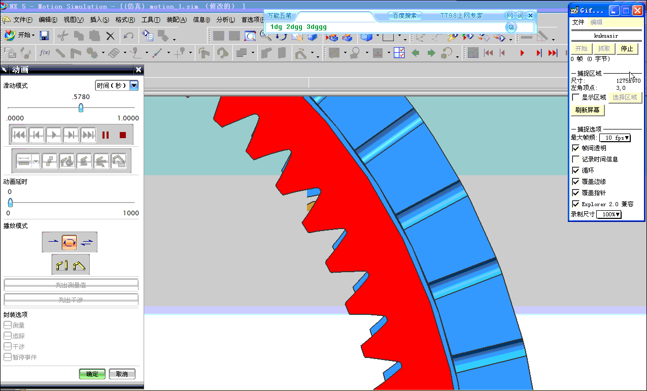Open the 工具(T) menu

(x=151, y=20)
